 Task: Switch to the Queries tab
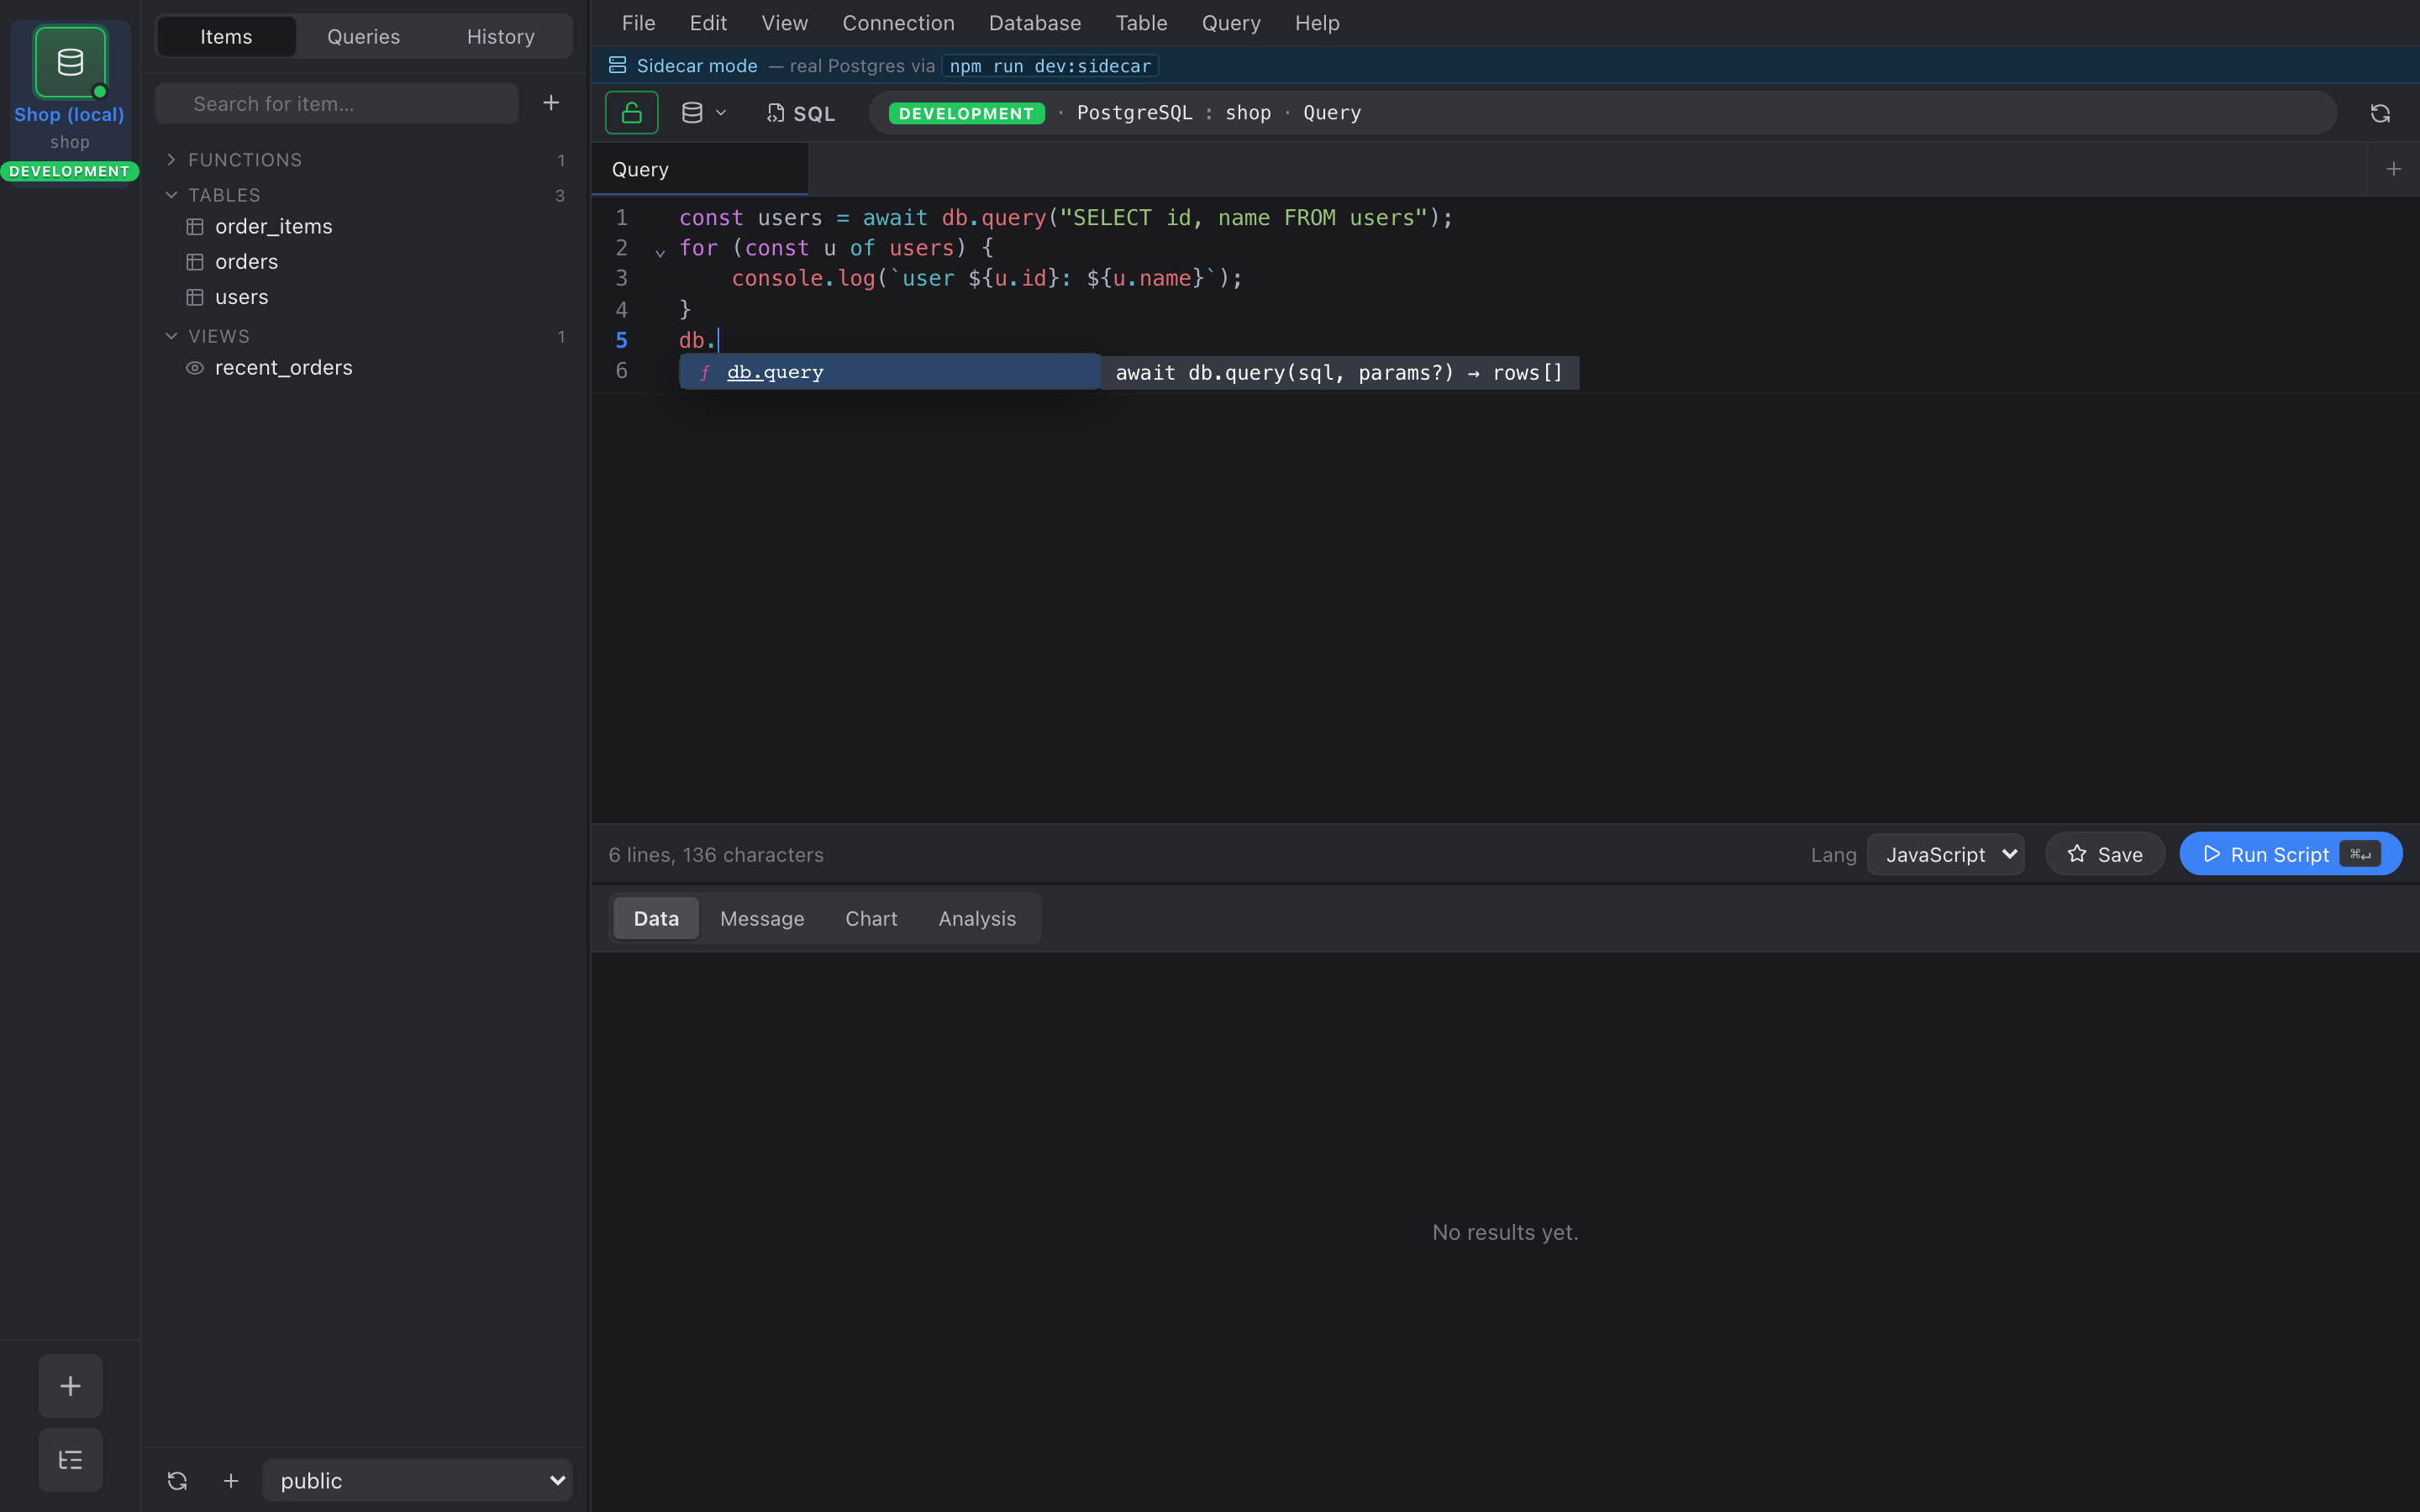pyautogui.click(x=364, y=37)
